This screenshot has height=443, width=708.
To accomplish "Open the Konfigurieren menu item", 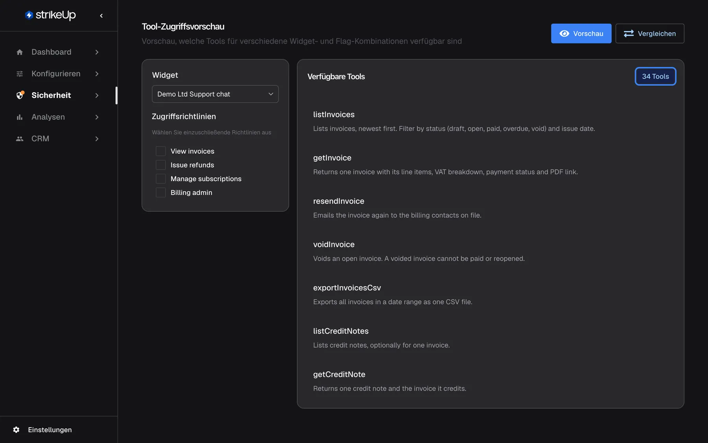I will (58, 74).
